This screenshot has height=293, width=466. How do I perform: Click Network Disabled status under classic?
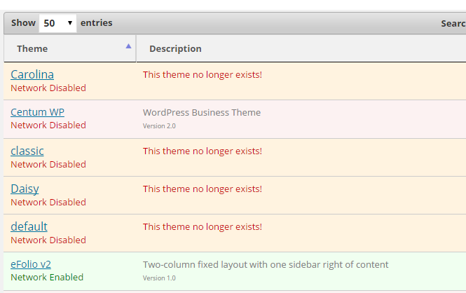[48, 165]
